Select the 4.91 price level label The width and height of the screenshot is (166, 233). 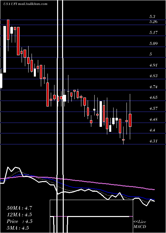coord(153,65)
